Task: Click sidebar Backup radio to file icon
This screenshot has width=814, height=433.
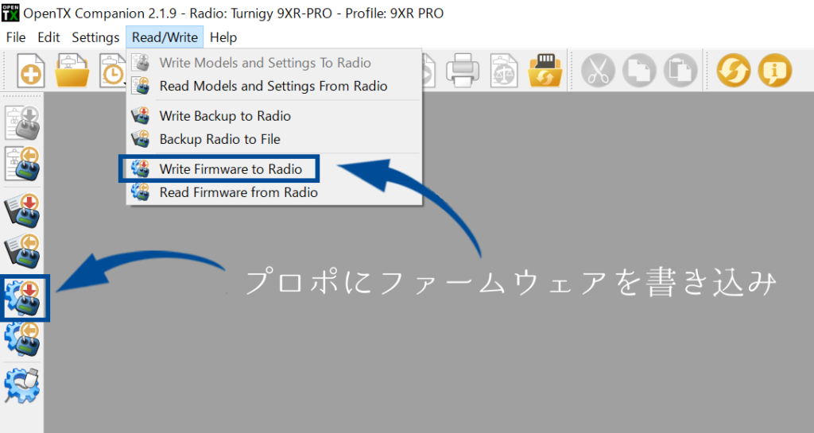Action: [22, 252]
